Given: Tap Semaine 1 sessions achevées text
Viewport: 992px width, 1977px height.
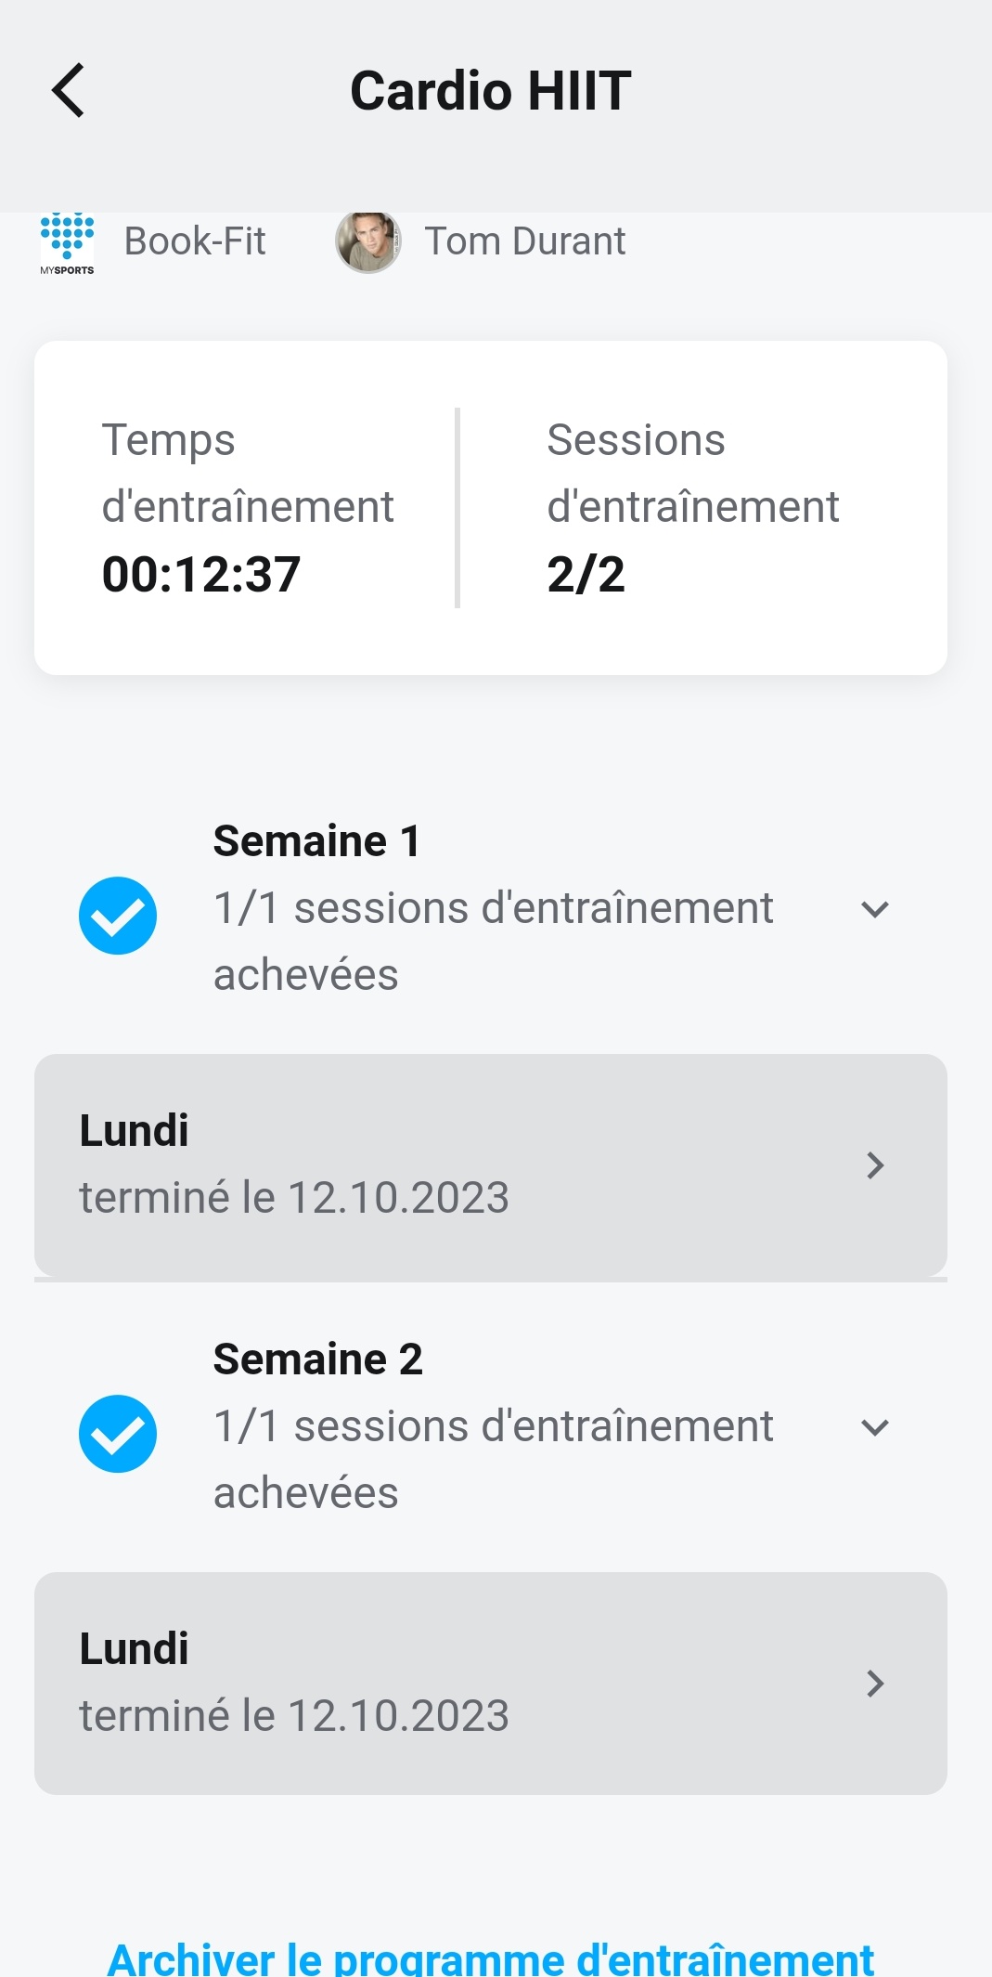Looking at the screenshot, I should coord(493,942).
